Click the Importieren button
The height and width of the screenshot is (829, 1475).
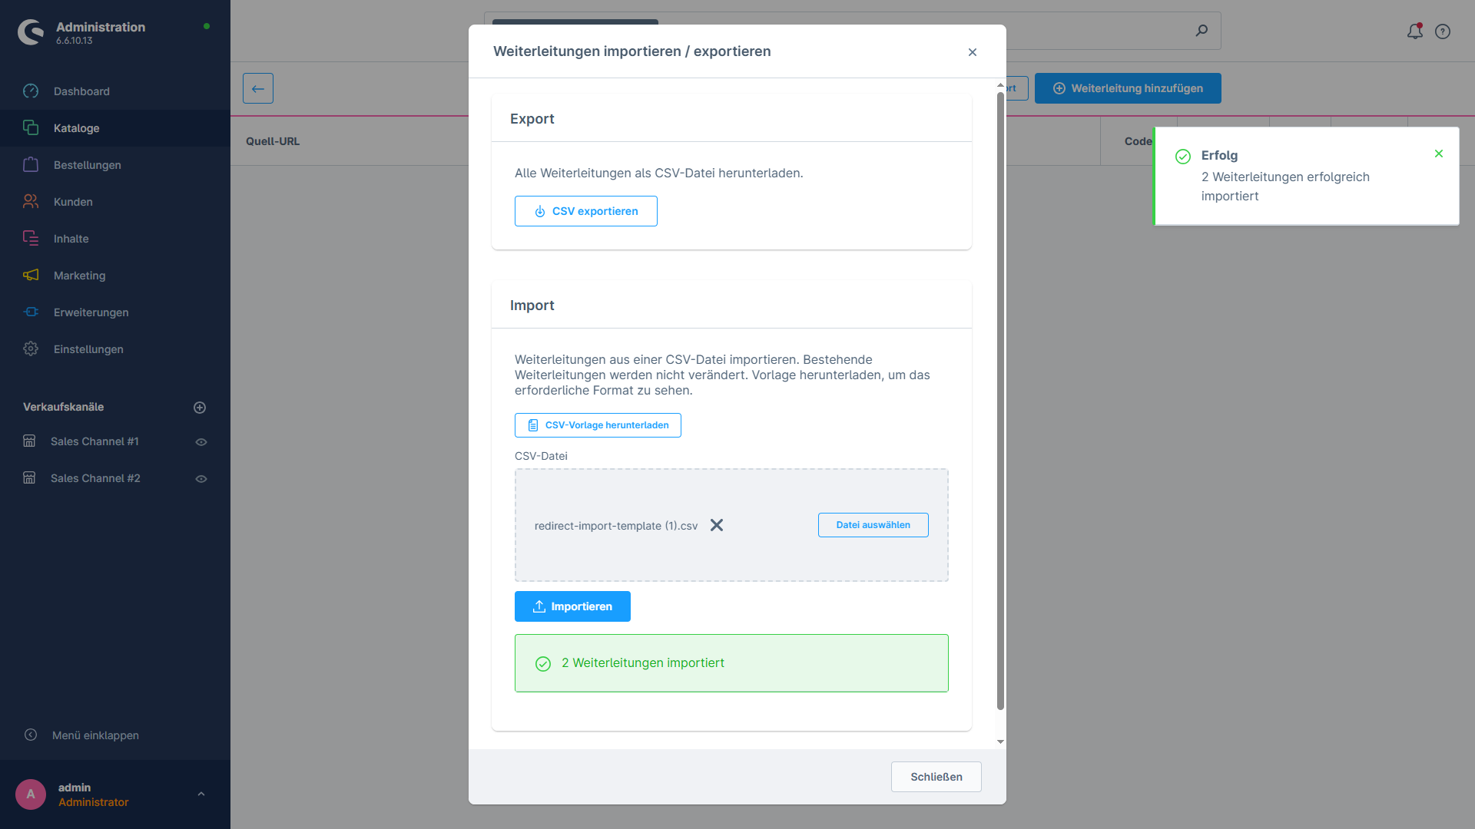[x=572, y=606]
